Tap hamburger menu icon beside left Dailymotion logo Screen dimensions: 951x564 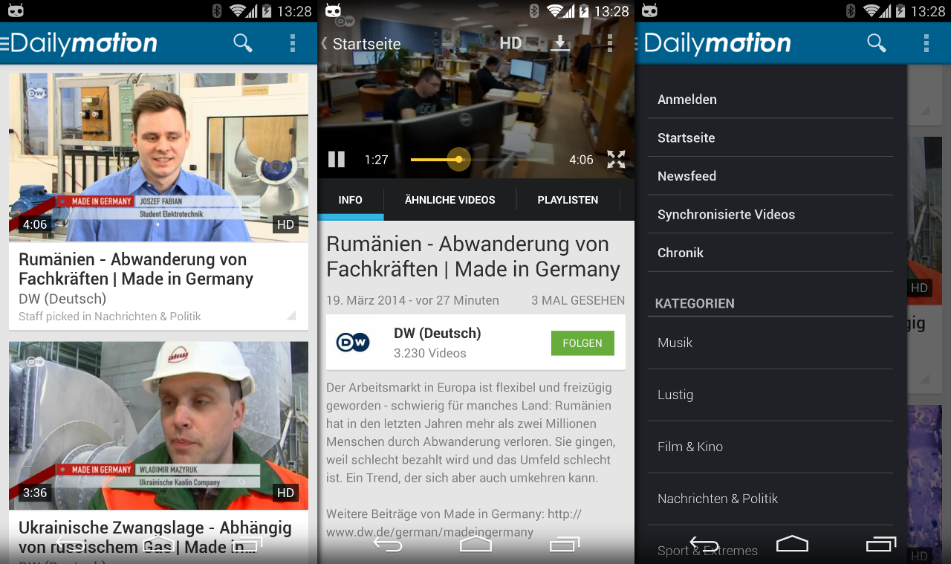pos(4,43)
